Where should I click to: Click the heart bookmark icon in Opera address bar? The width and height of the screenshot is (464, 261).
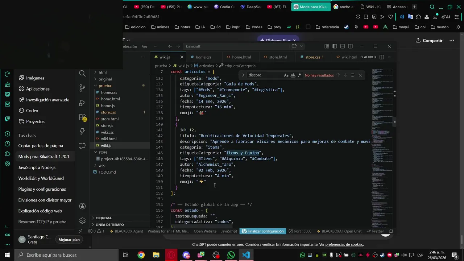click(390, 17)
